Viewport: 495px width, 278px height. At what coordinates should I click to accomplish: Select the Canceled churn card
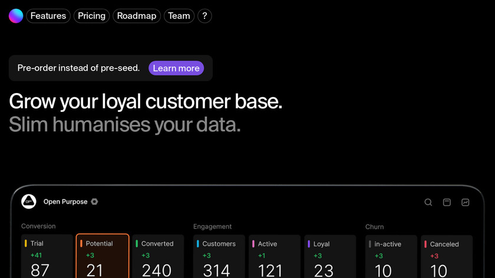click(447, 257)
